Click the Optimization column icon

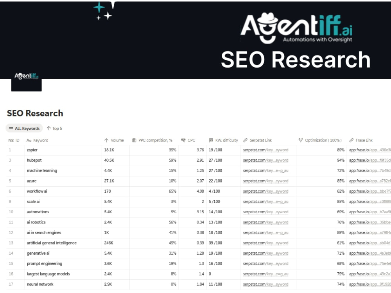pyautogui.click(x=301, y=140)
